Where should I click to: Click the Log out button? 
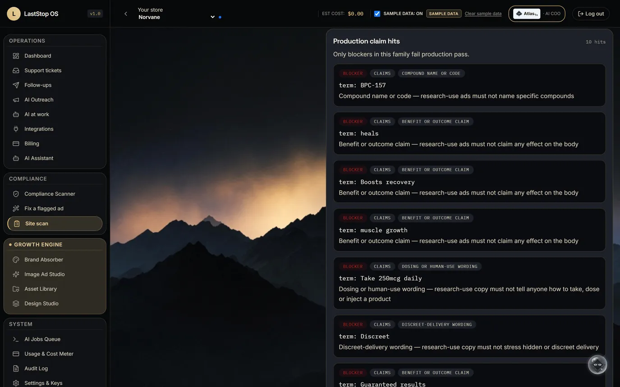(x=591, y=14)
